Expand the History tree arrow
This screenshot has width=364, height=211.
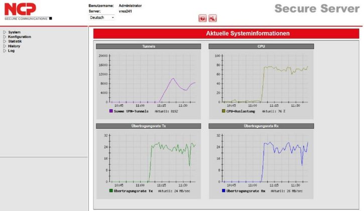pyautogui.click(x=5, y=46)
